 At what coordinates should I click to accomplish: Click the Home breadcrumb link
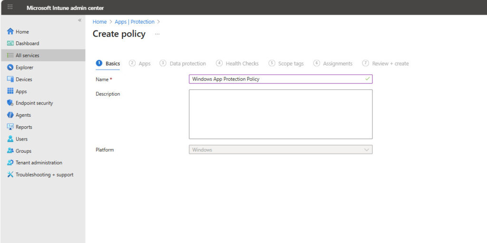coord(99,22)
